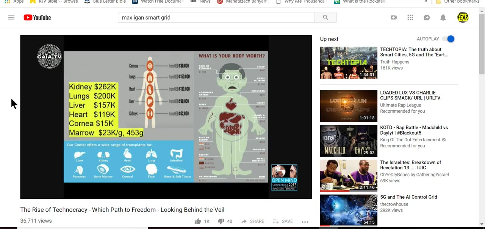Screen dimensions: 485x229
Task: Open the KJV Bible -- Browse bookmark
Action: [53, 2]
